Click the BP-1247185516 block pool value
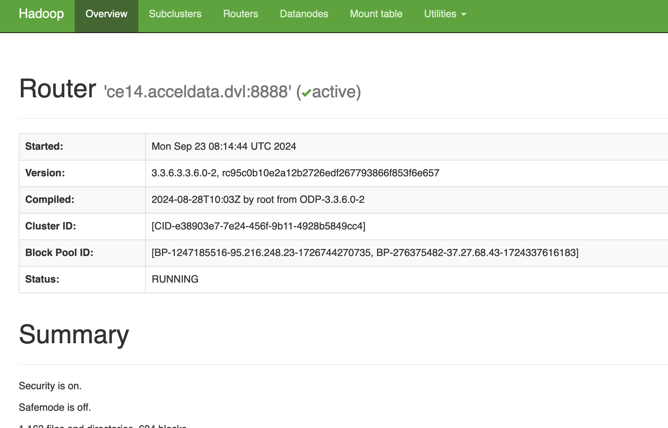This screenshot has width=668, height=428. pos(365,253)
